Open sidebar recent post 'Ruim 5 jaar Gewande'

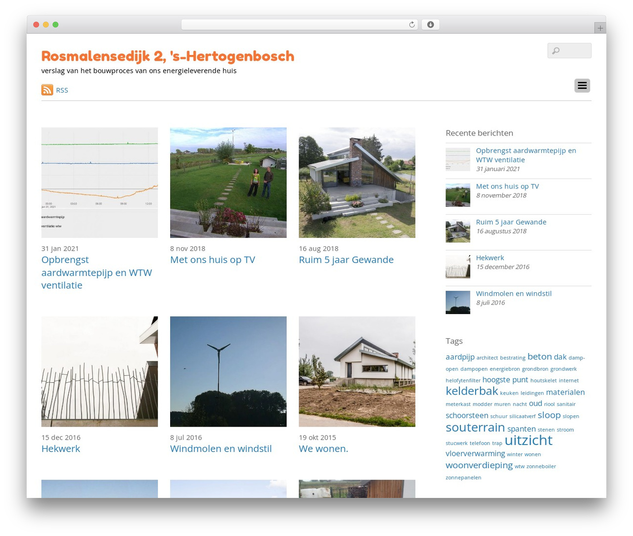(511, 222)
